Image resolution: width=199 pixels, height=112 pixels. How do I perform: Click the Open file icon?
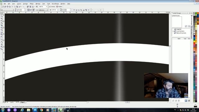tap(5, 7)
